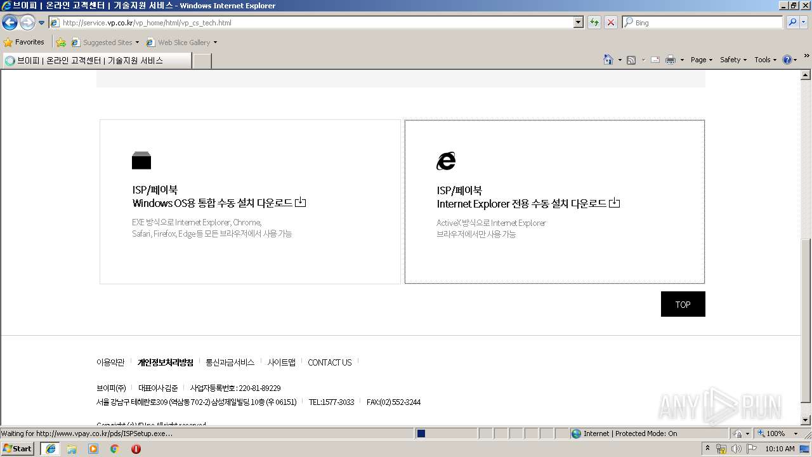This screenshot has height=457, width=812.
Task: Expand the address bar autocomplete dropdown
Action: [x=579, y=23]
